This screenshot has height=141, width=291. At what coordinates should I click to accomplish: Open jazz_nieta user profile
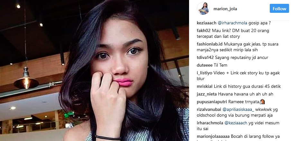point(206,94)
